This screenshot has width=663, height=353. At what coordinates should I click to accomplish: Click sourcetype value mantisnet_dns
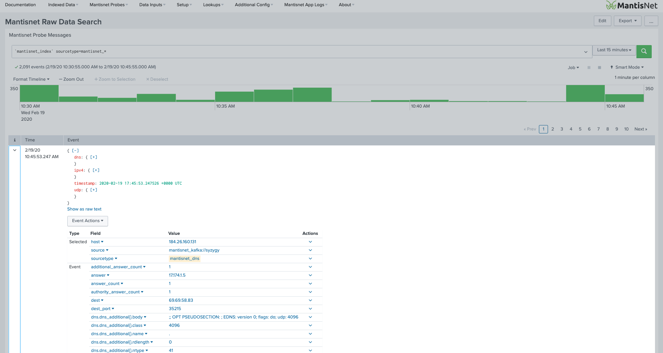[184, 258]
